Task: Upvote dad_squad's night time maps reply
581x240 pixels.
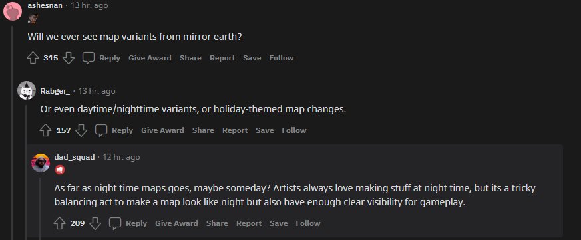Action: pos(60,223)
